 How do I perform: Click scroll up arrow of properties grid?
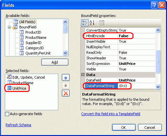158,30
